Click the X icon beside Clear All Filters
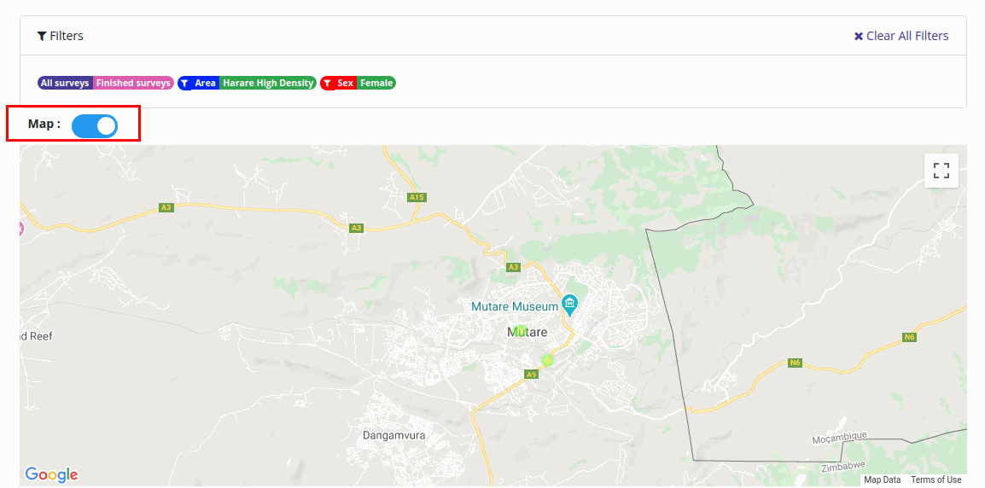This screenshot has height=488, width=985. (x=859, y=36)
